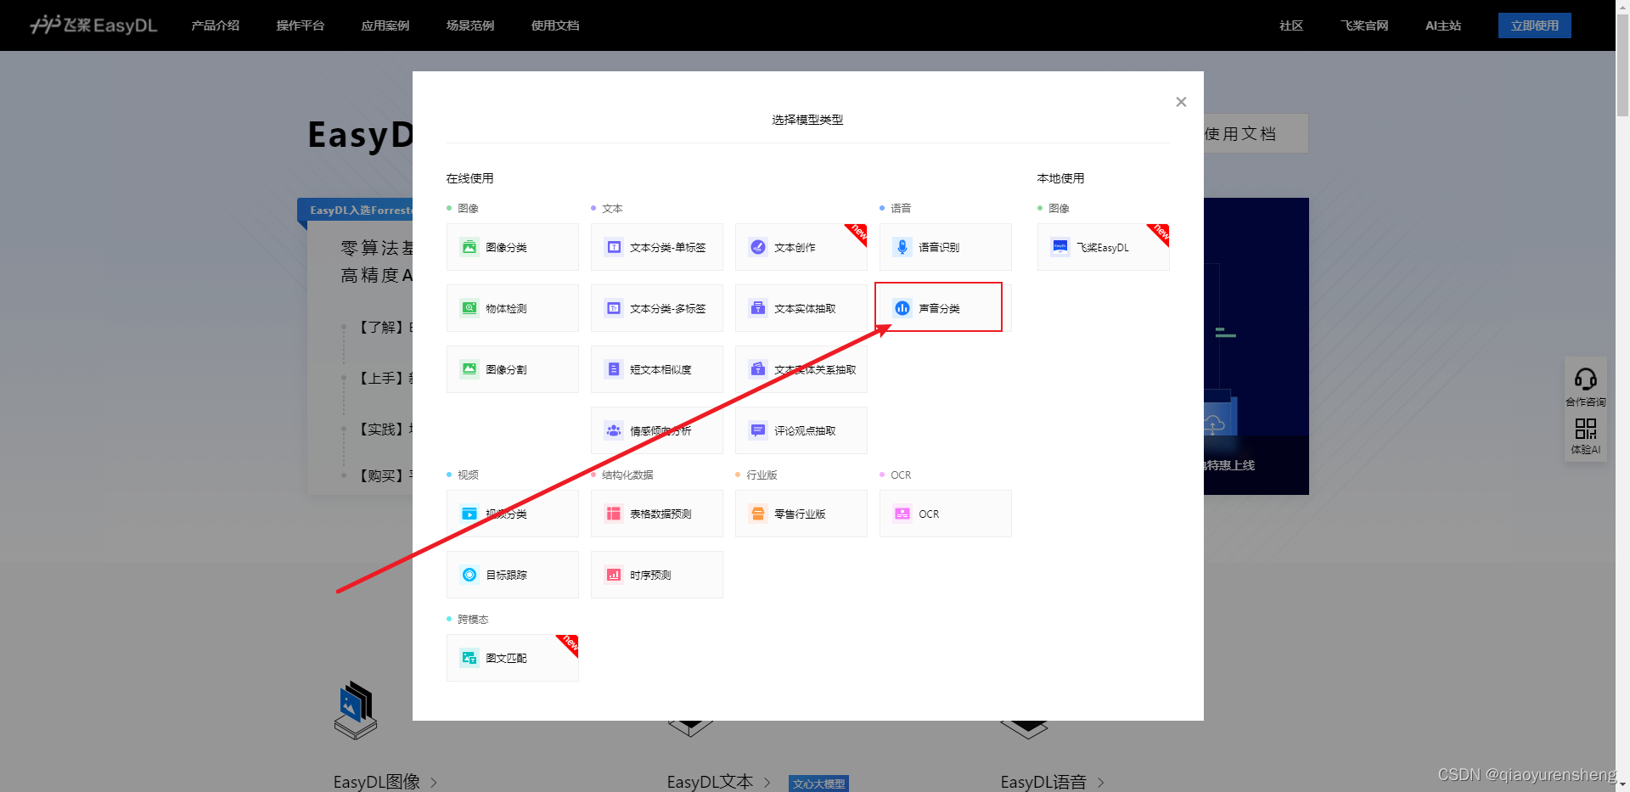This screenshot has height=792, width=1630.
Task: Go to 社区 in top nav
Action: pyautogui.click(x=1291, y=25)
